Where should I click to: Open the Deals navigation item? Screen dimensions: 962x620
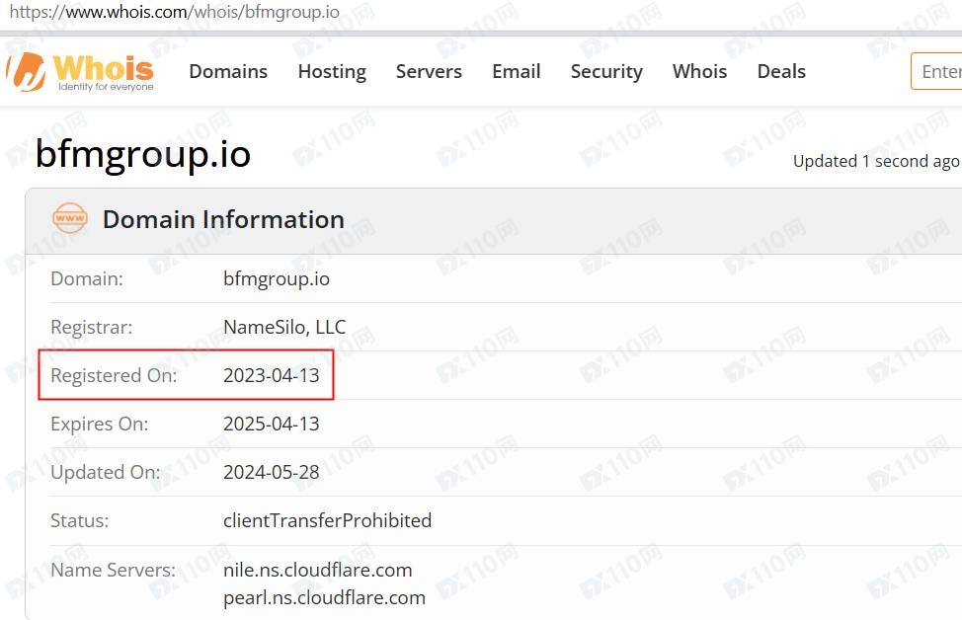[781, 72]
